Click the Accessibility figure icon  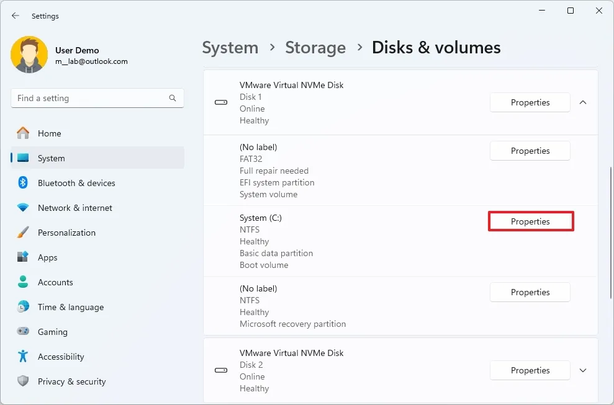[x=24, y=357]
